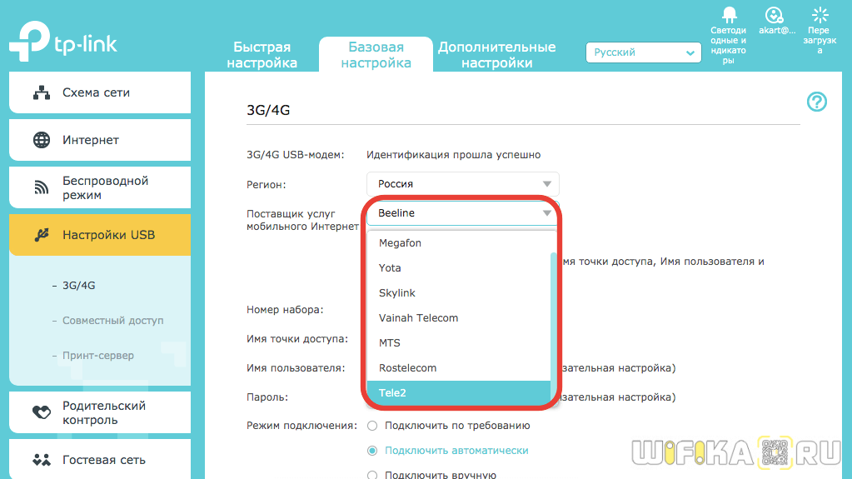The width and height of the screenshot is (852, 479).
Task: Click the Идентификация прошла успешно status text
Action: (453, 155)
